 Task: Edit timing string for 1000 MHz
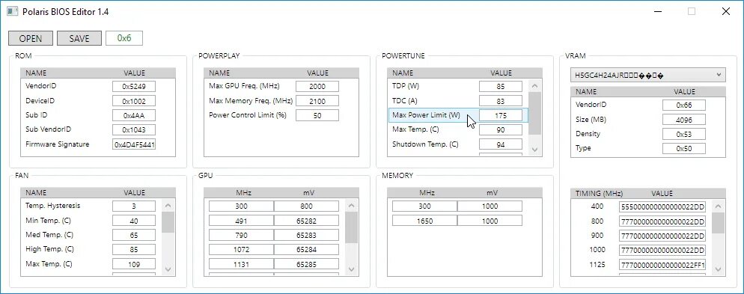[x=662, y=250]
